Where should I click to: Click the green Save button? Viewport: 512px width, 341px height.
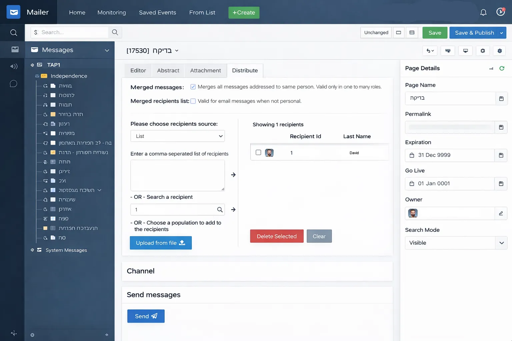tap(435, 33)
